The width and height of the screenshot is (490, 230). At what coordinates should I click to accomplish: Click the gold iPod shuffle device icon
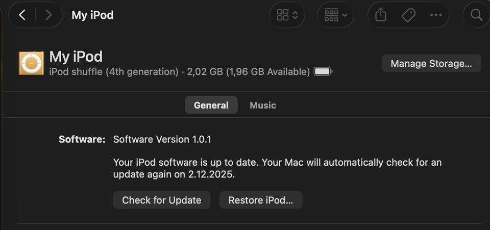[32, 63]
